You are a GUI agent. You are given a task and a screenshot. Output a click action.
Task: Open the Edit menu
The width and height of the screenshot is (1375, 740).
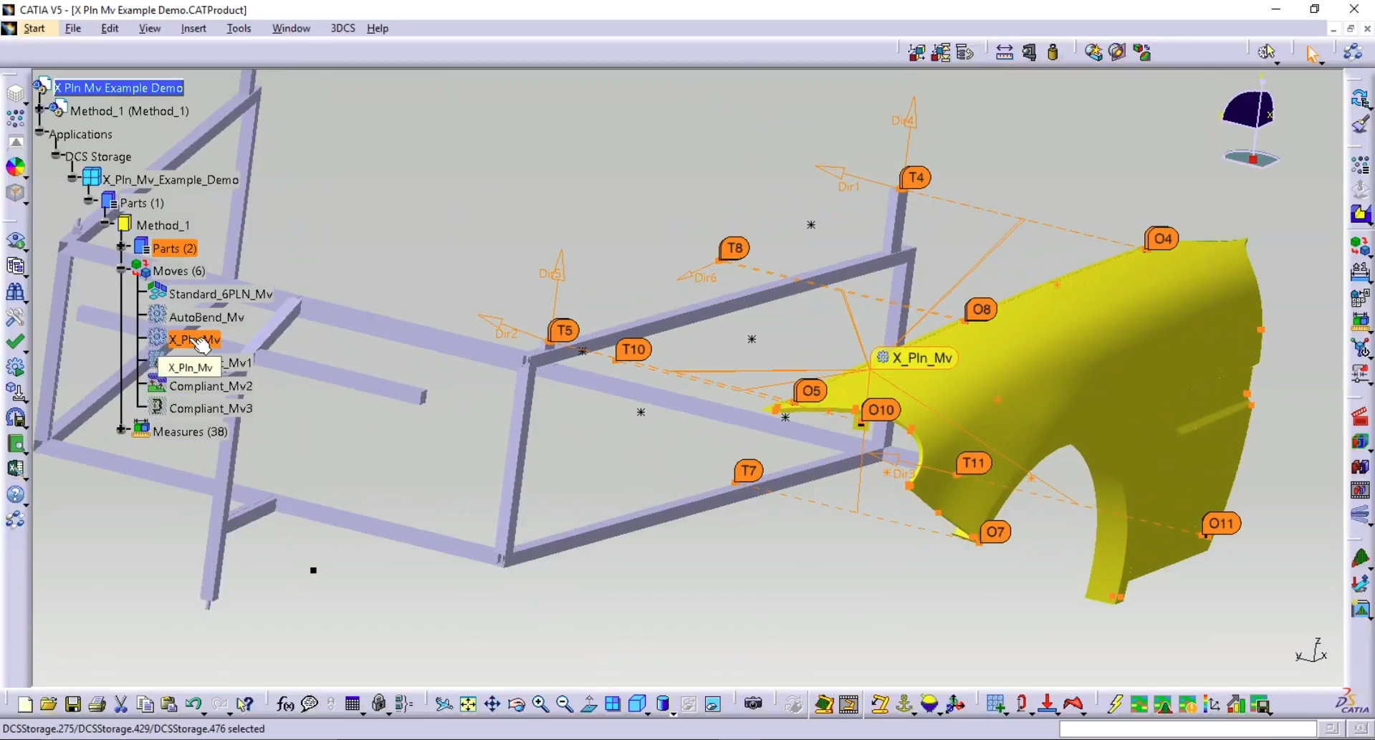pos(110,29)
